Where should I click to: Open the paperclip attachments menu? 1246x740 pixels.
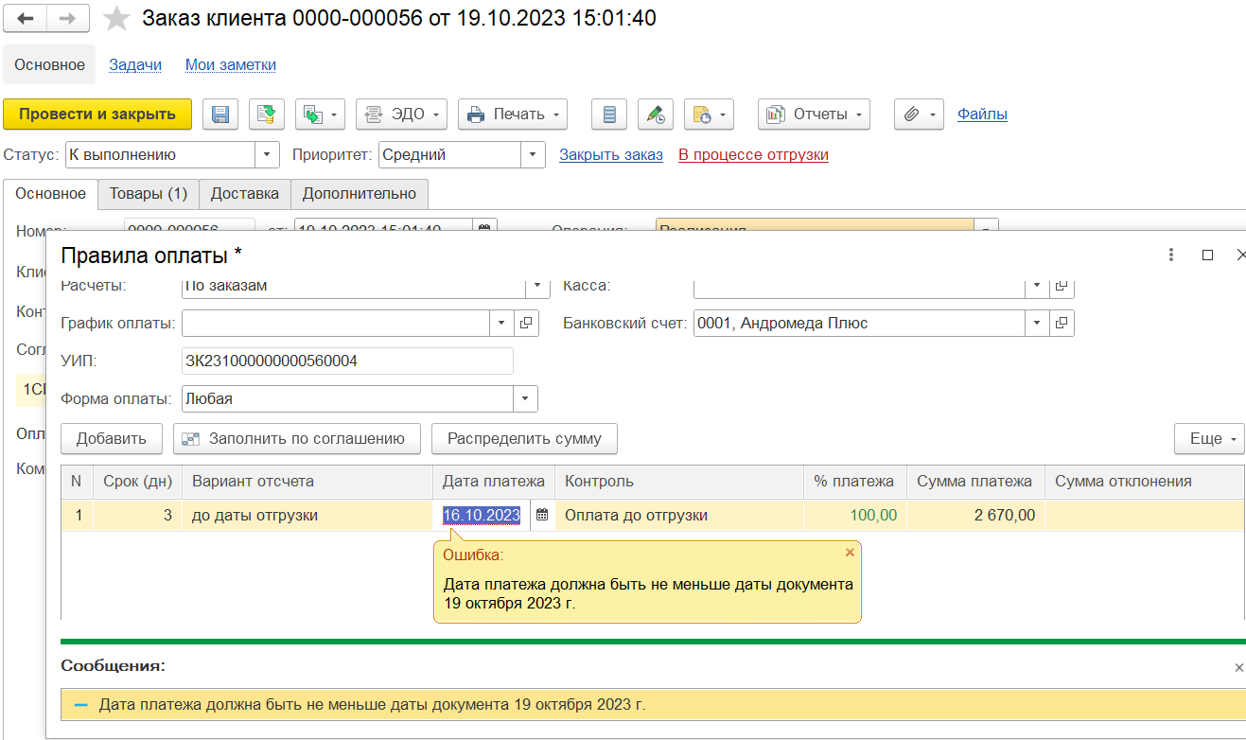919,115
